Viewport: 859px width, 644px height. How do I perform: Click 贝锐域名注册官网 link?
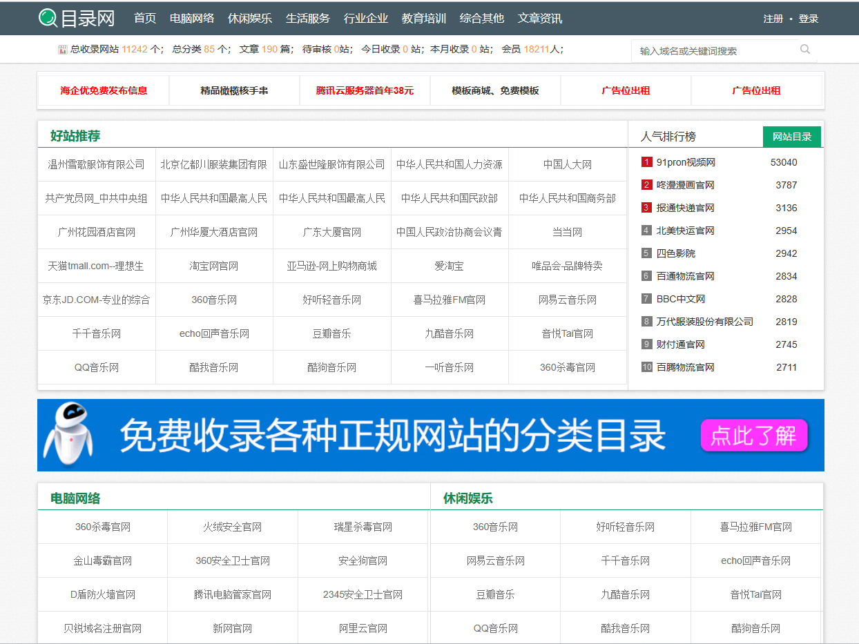coord(103,628)
